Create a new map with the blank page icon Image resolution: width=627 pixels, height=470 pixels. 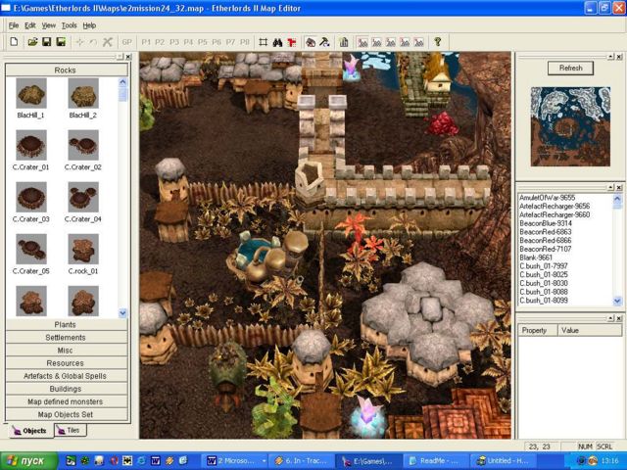tap(14, 41)
